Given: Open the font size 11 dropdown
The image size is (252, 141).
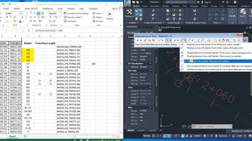Looking at the screenshot, I should click(x=26, y=13).
